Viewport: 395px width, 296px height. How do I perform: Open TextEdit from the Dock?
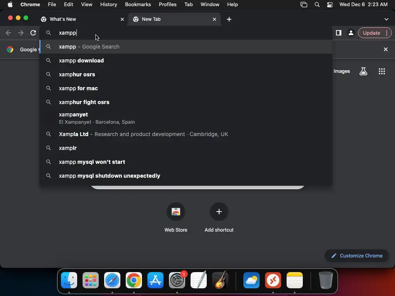click(x=199, y=280)
